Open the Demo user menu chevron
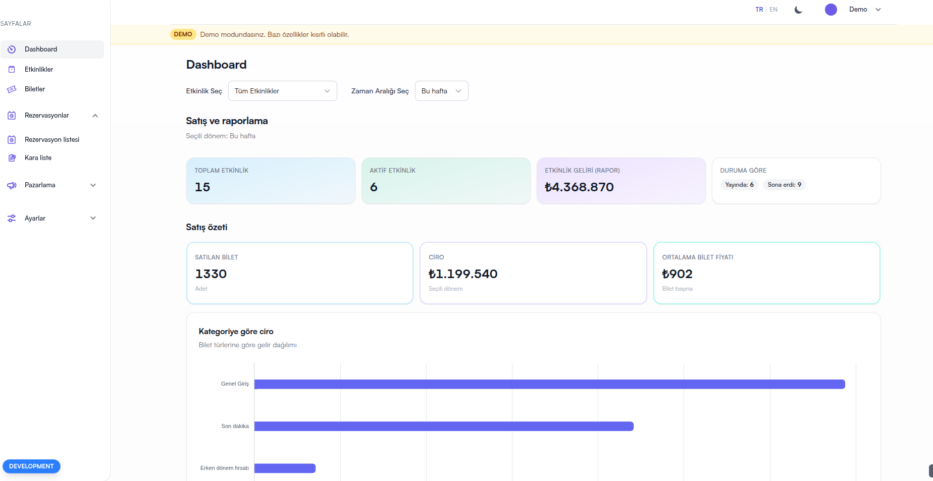The width and height of the screenshot is (933, 481). 878,10
